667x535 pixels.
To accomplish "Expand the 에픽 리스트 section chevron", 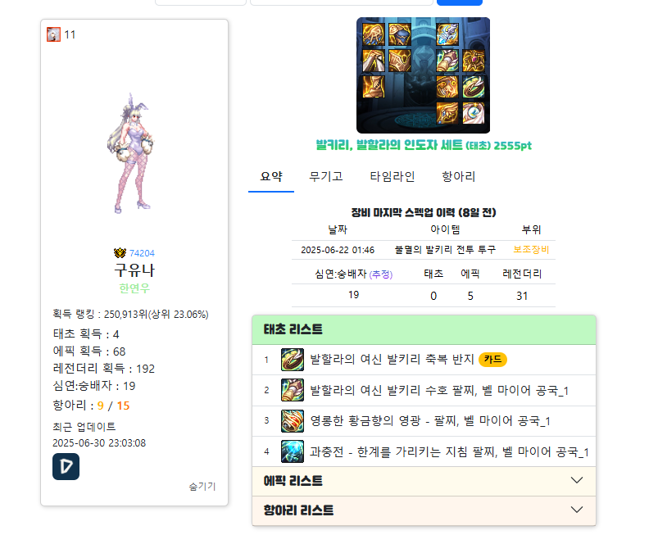I will pyautogui.click(x=577, y=481).
